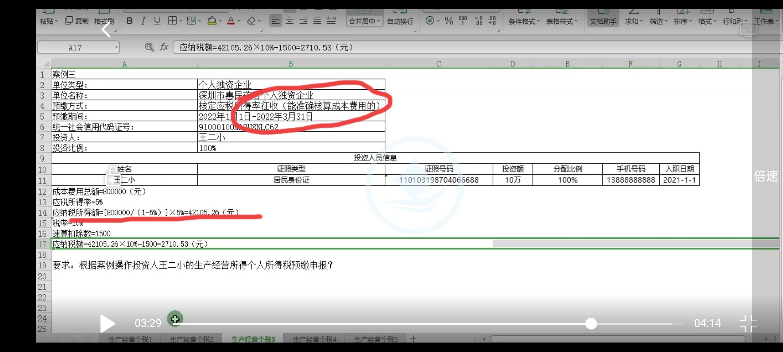The image size is (783, 352).
Task: Click cell 居民身份证
Action: click(x=291, y=180)
